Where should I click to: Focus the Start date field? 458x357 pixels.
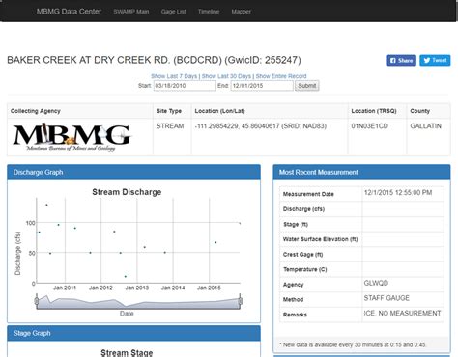tap(185, 86)
